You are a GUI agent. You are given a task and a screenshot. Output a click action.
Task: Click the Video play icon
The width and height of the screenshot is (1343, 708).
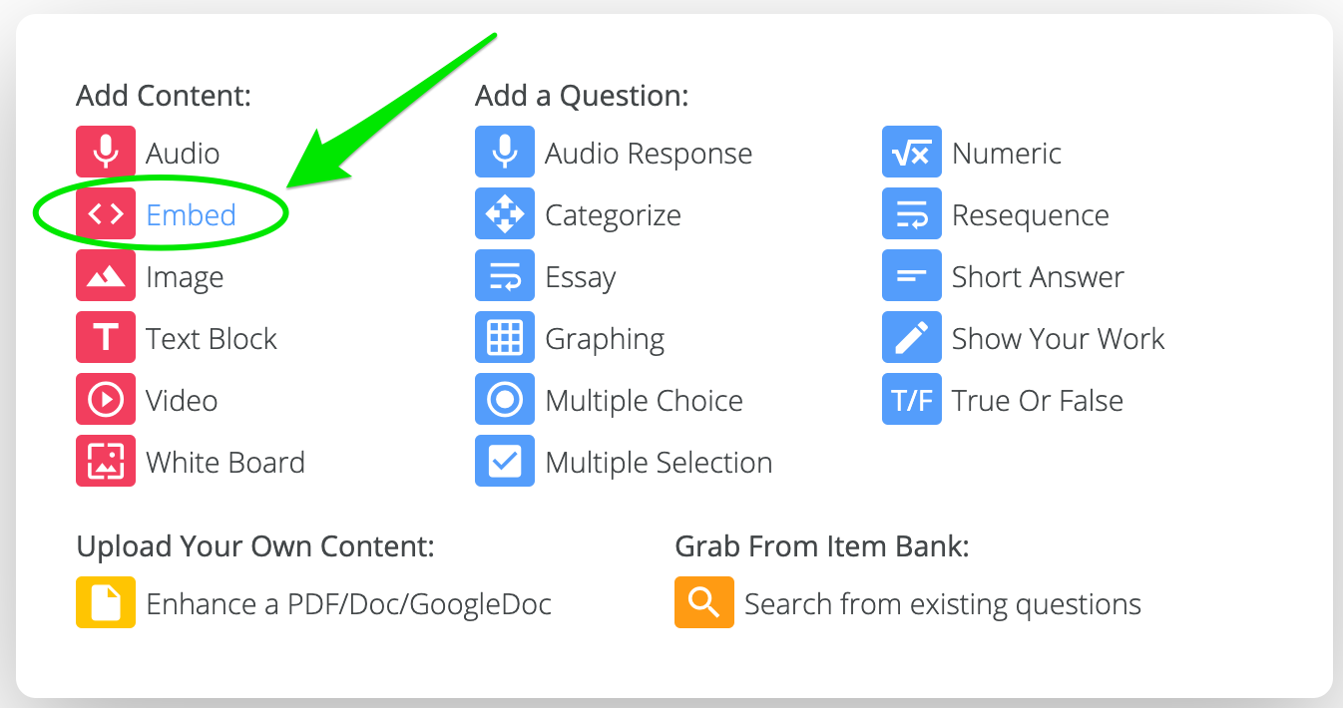[x=106, y=400]
